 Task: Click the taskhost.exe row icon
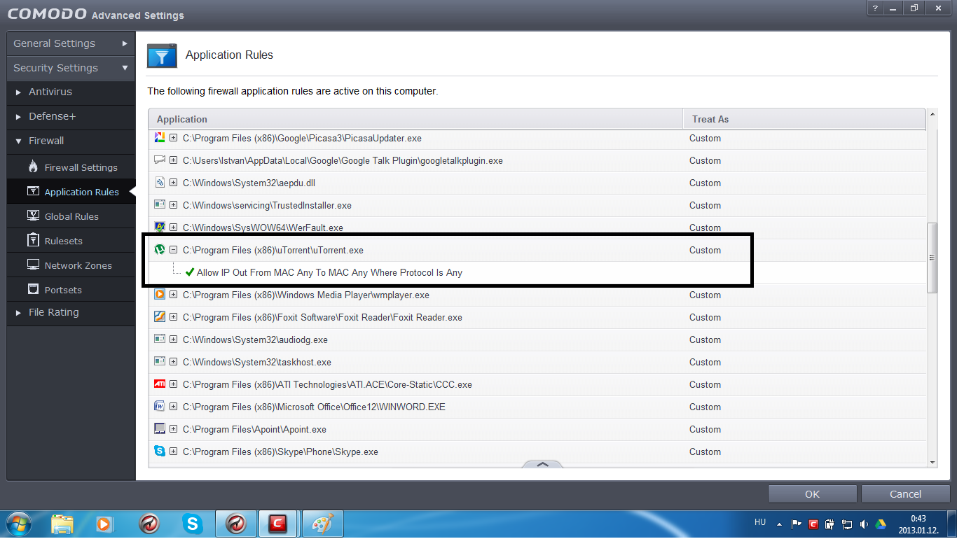[x=160, y=362]
